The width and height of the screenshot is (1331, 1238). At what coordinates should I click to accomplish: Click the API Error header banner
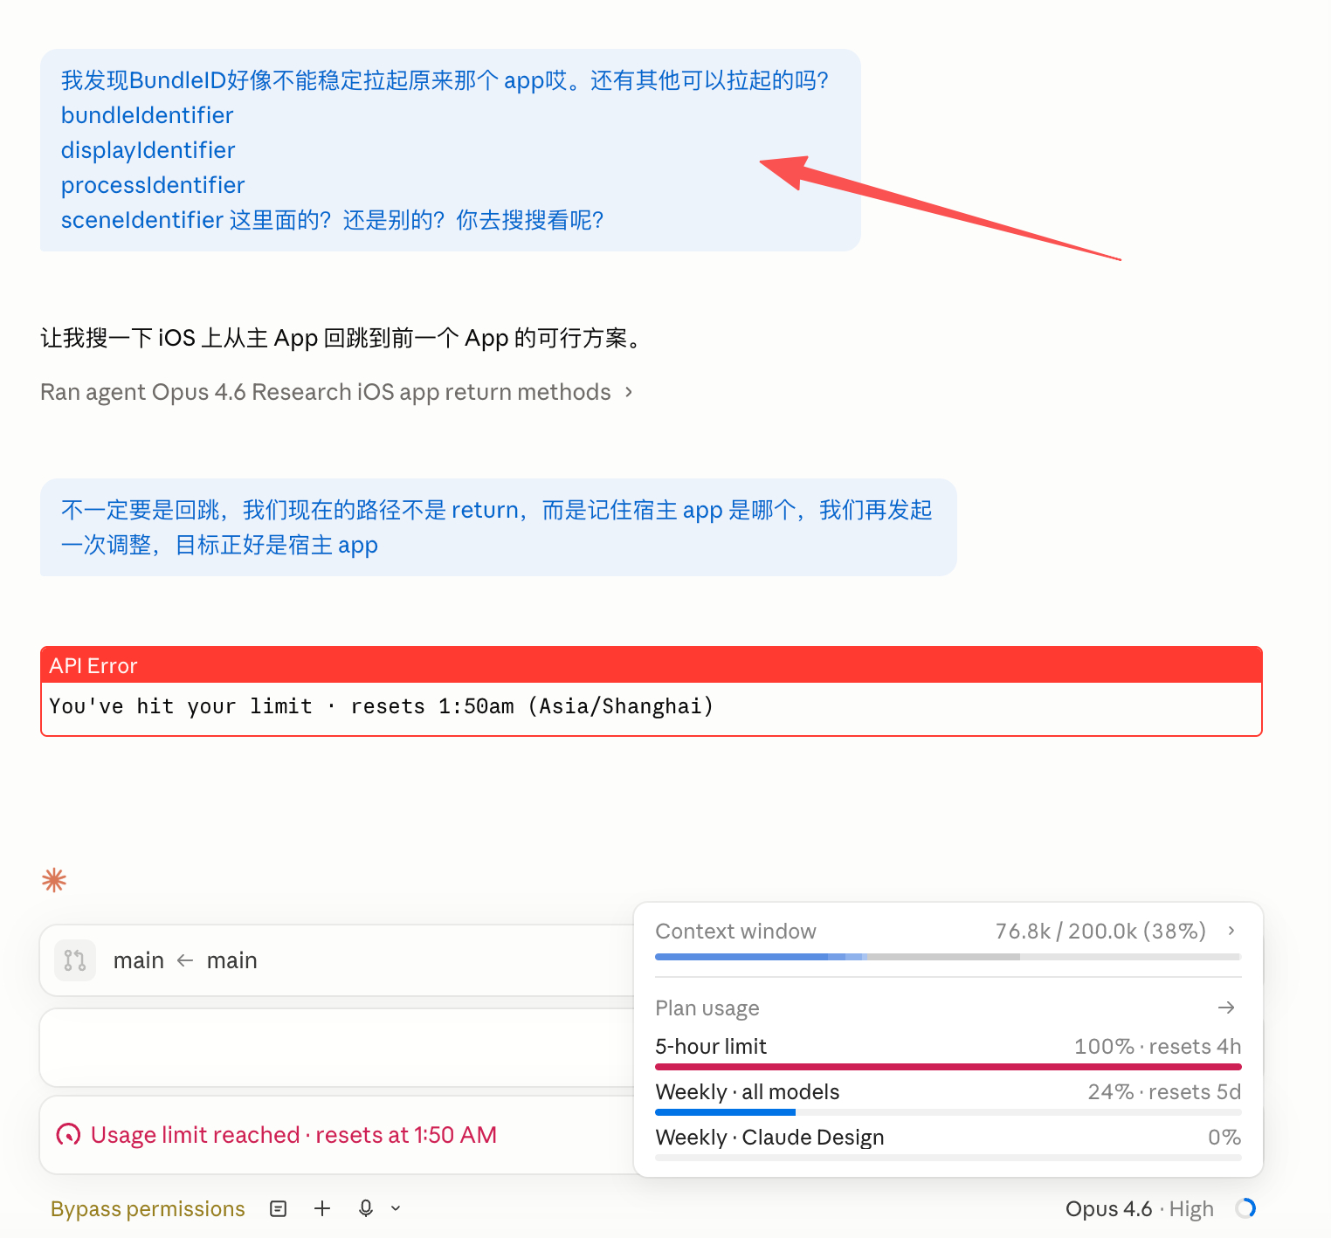coord(652,665)
